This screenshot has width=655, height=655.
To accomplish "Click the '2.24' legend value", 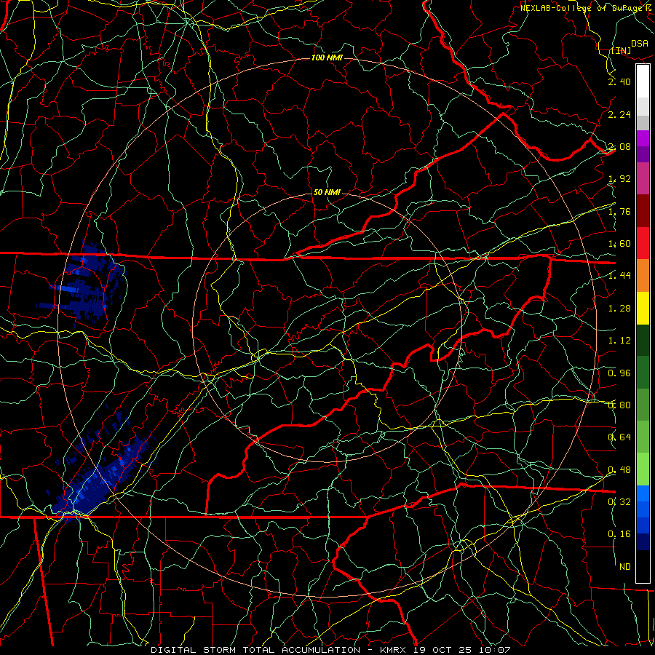I will coord(619,114).
